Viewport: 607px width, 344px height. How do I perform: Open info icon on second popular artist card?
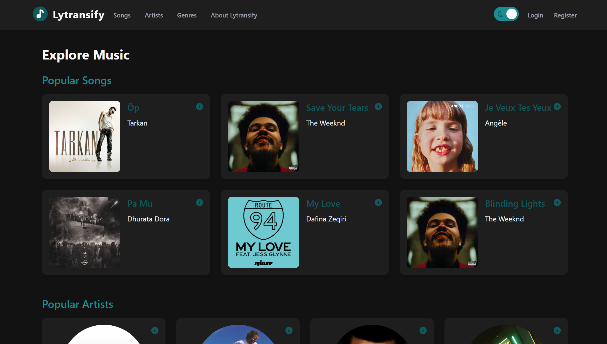pos(289,330)
